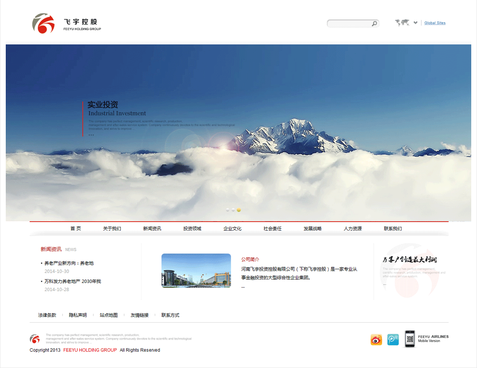Select the third orange carousel dot

tap(239, 210)
